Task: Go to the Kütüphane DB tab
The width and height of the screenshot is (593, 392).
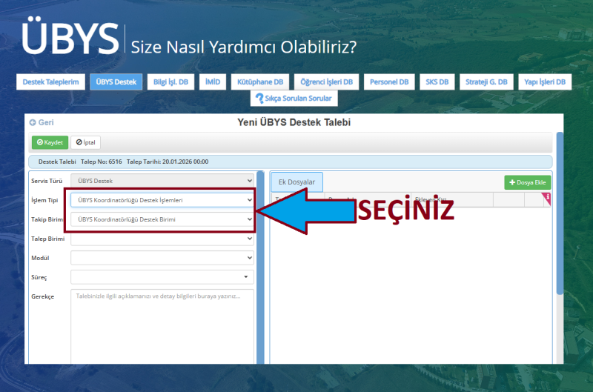Action: pos(259,82)
